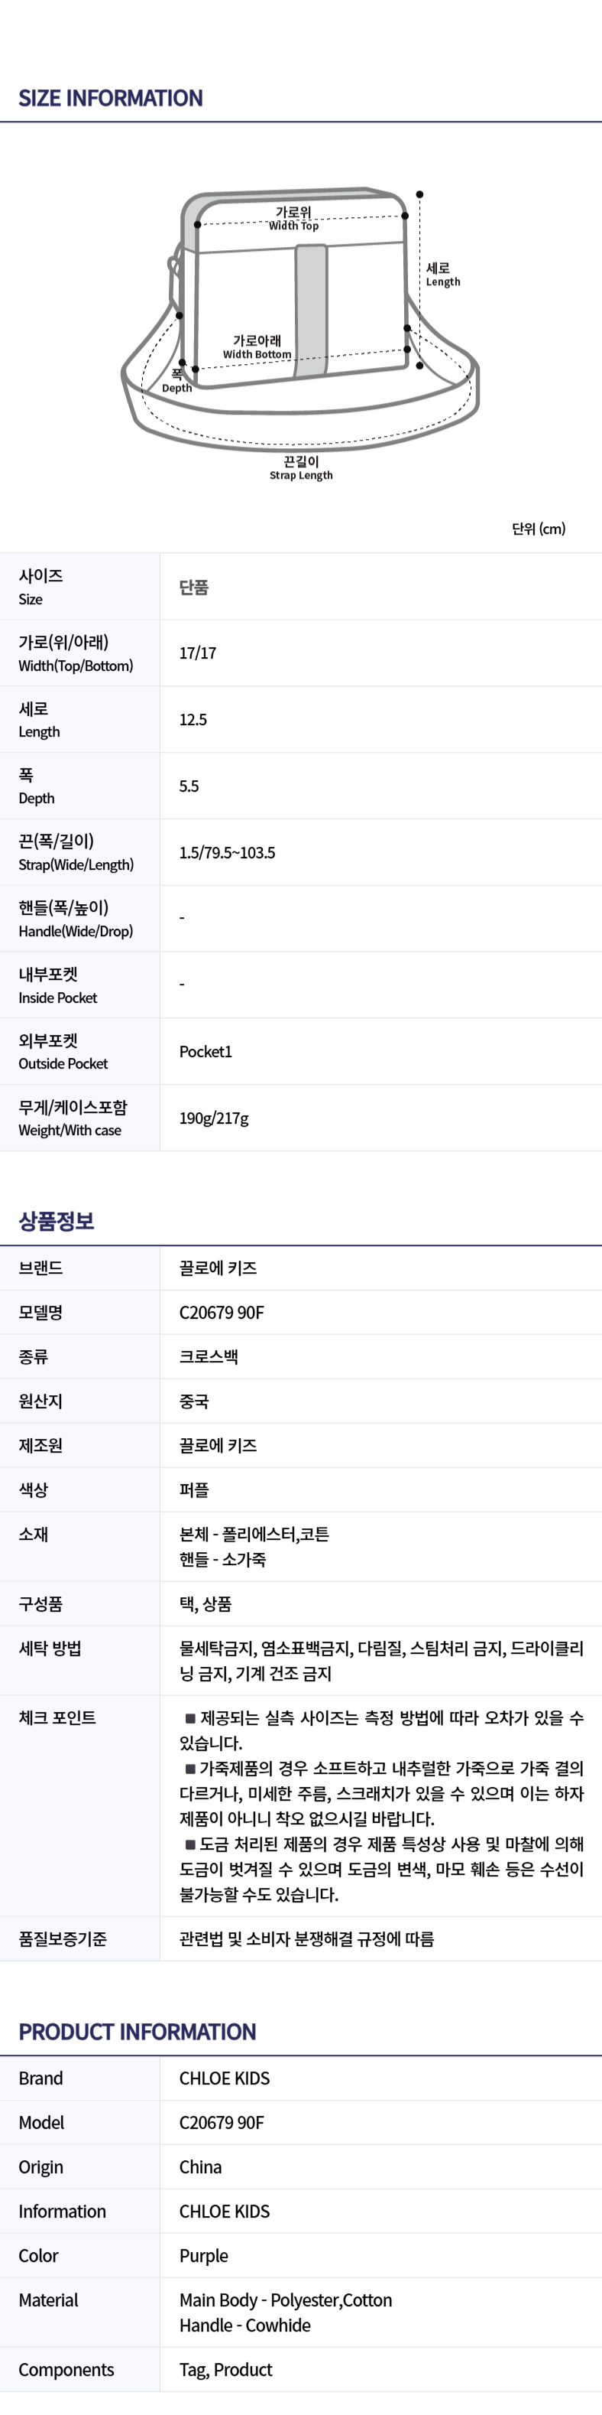The height and width of the screenshot is (2415, 602).
Task: Click the PRODUCT INFORMATION heading
Action: click(137, 2032)
